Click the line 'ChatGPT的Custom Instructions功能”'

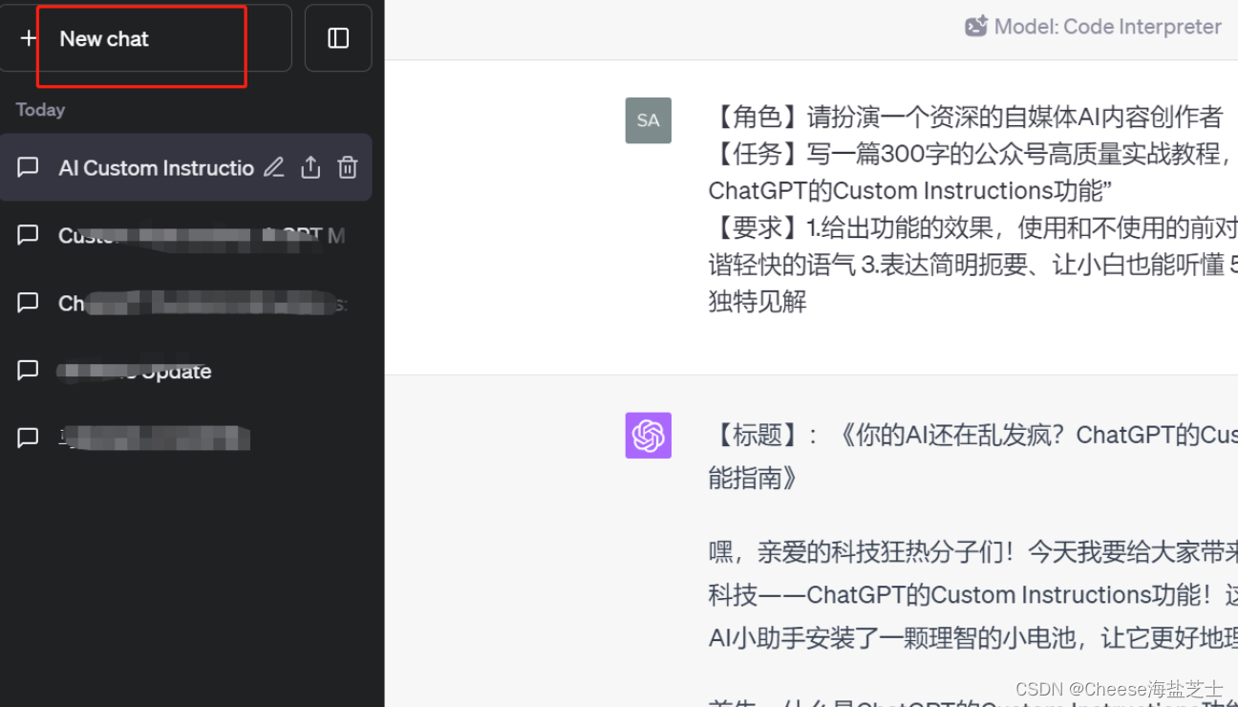910,190
